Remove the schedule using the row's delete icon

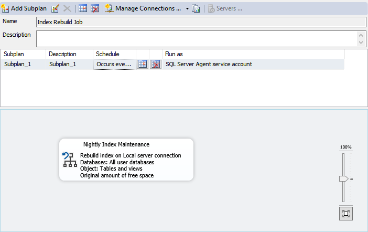pos(156,64)
